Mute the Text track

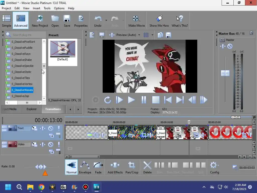click(x=51, y=128)
